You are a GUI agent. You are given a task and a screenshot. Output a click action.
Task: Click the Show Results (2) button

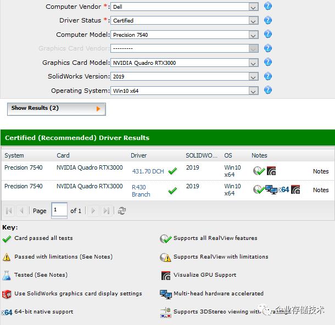pos(57,109)
